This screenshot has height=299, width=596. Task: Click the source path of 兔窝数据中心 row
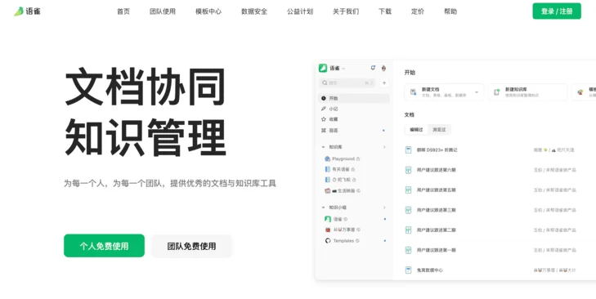pyautogui.click(x=554, y=270)
